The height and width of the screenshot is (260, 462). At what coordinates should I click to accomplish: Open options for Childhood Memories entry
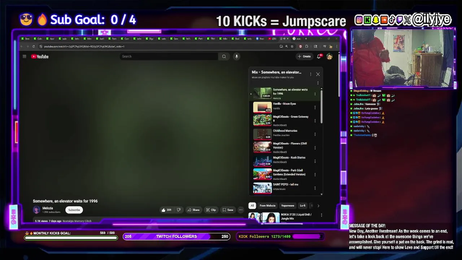315,134
